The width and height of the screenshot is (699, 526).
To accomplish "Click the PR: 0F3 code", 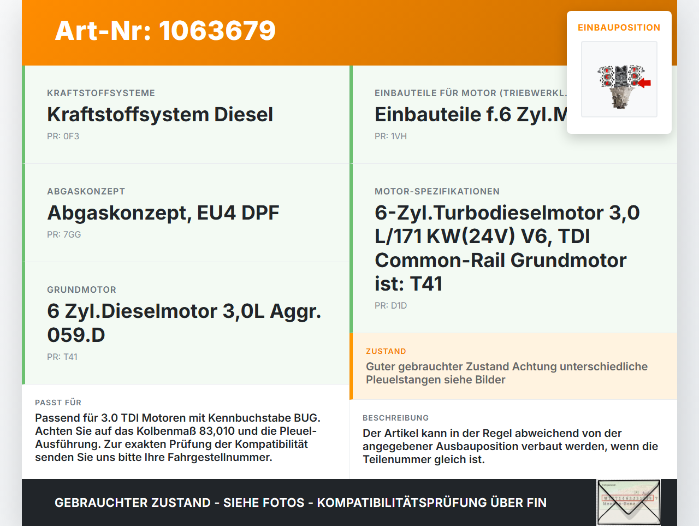I will pos(63,137).
